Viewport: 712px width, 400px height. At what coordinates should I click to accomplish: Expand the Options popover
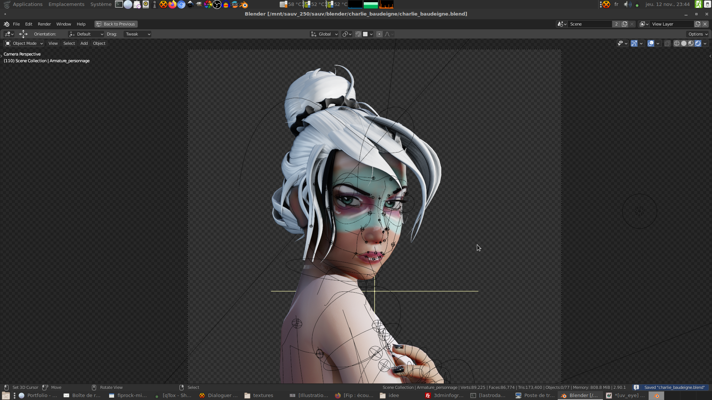698,34
